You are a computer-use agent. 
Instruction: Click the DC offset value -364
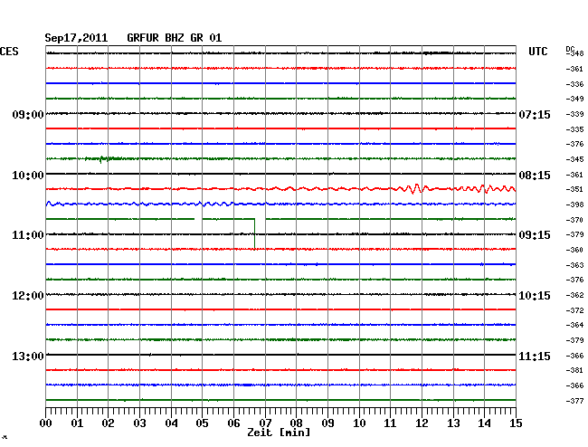pos(574,326)
